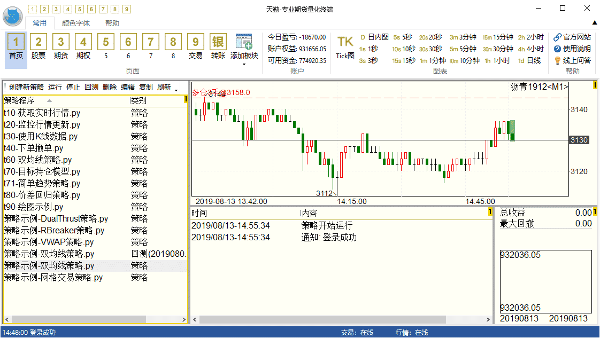Select the 期权 page icon
Viewport: 600px width, 338px height.
point(83,42)
